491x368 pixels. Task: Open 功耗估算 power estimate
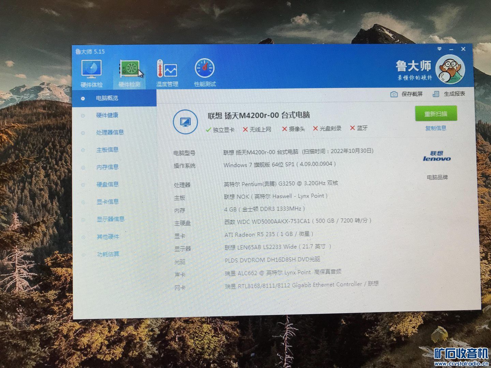click(108, 254)
